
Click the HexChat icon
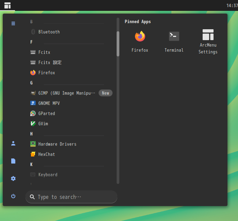pyautogui.click(x=33, y=154)
